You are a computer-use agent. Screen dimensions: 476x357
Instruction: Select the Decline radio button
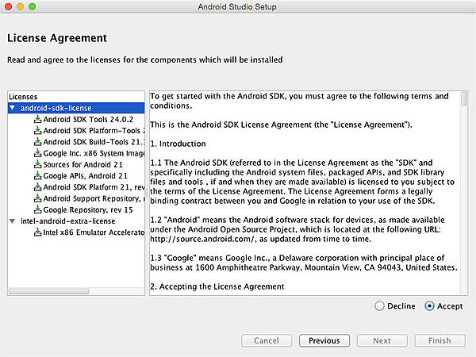379,305
